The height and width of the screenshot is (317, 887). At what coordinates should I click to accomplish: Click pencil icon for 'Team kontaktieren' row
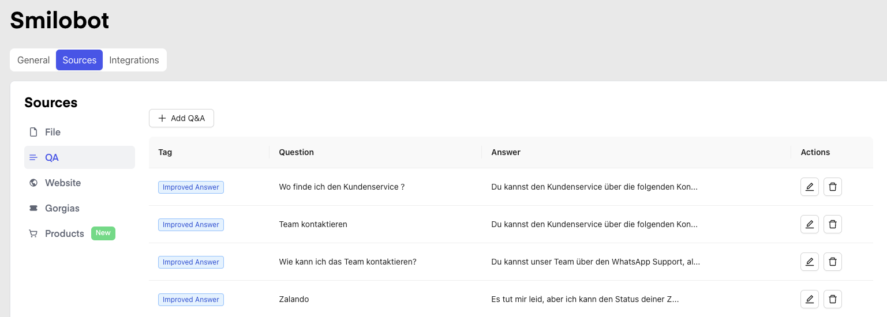[x=809, y=224]
